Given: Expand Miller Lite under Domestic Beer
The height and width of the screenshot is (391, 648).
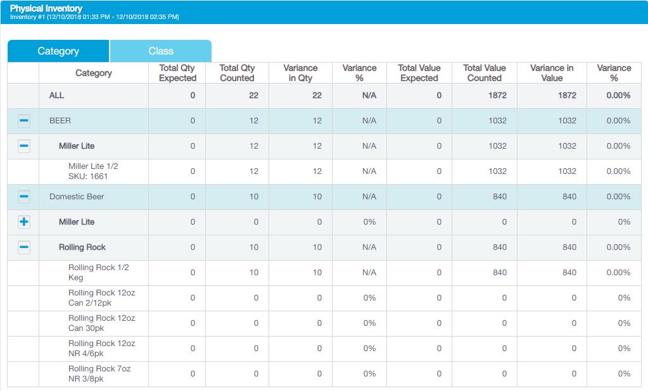Looking at the screenshot, I should click(x=24, y=221).
